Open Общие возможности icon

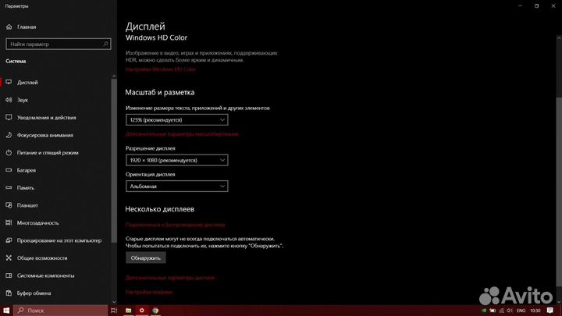coord(9,257)
